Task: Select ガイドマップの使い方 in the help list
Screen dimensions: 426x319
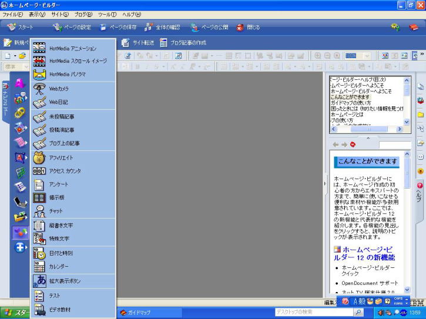Action: pos(350,103)
